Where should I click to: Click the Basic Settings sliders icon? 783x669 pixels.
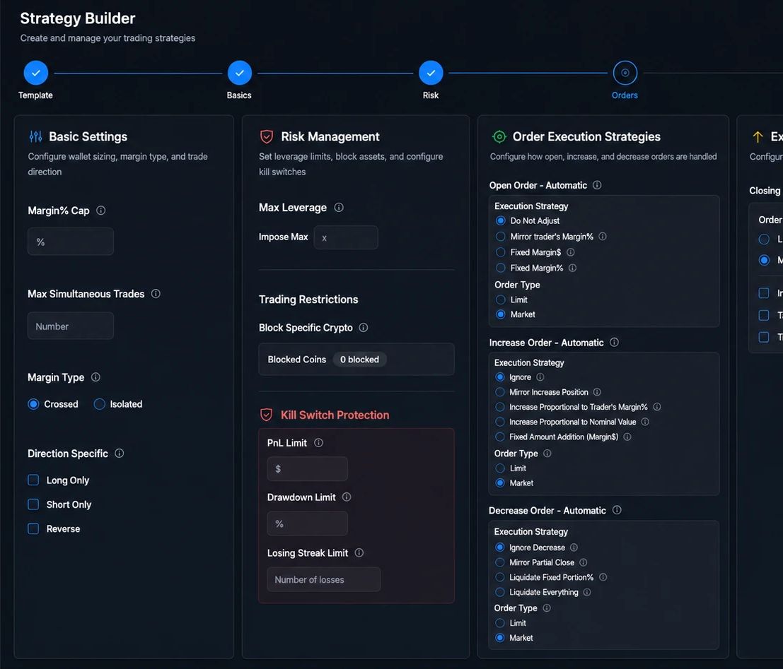tap(35, 136)
